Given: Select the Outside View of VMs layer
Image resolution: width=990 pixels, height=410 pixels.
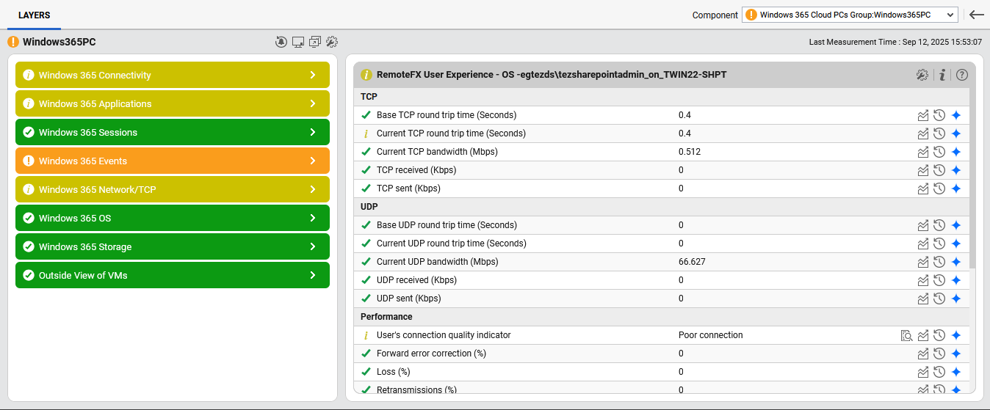Looking at the screenshot, I should point(173,275).
